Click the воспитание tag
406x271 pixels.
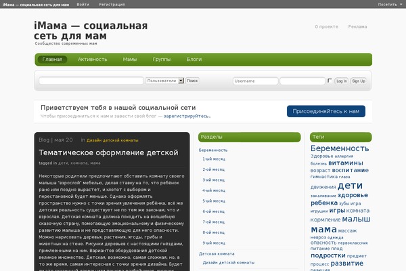click(351, 170)
